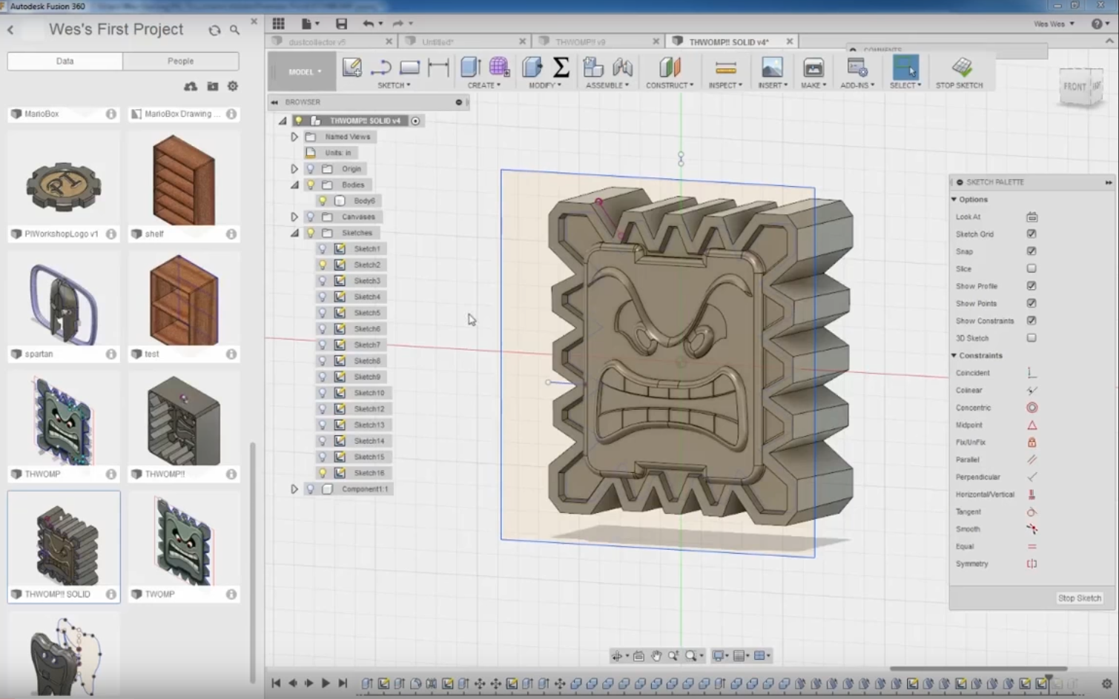Switch to the People tab

[x=180, y=61]
